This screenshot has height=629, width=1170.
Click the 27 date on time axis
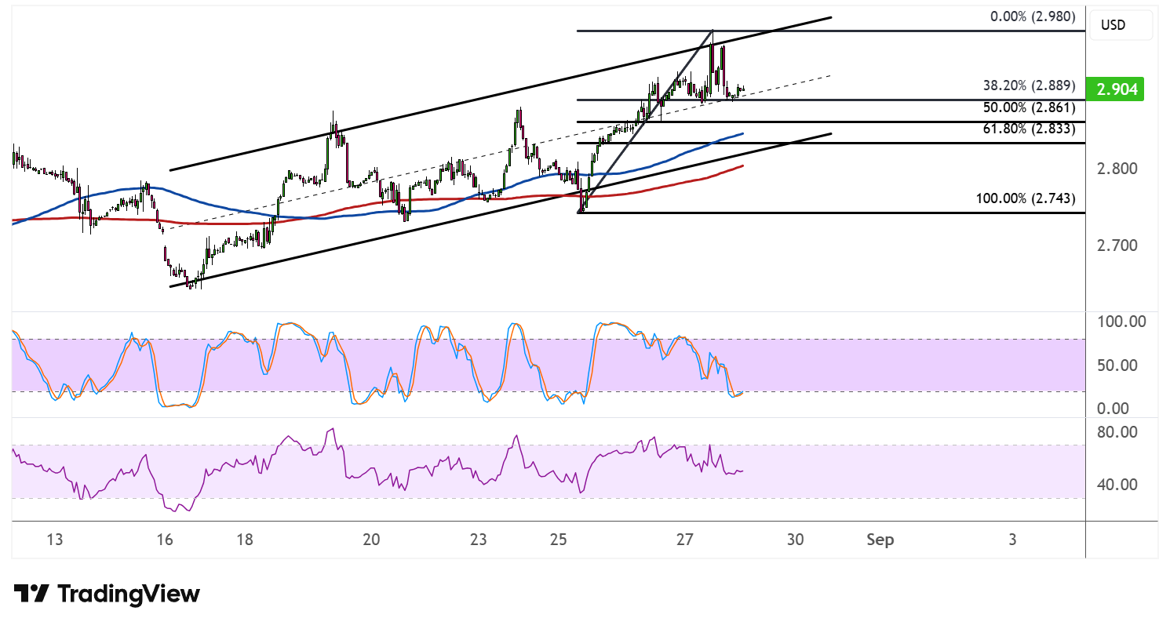(685, 540)
